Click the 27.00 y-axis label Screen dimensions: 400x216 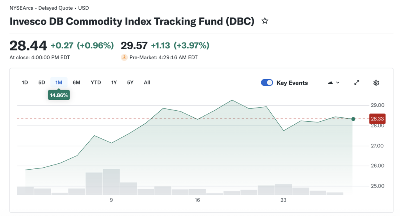point(377,146)
